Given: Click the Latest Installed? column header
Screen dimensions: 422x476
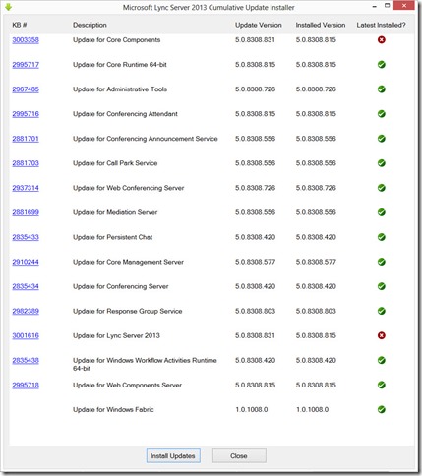Looking at the screenshot, I should pos(381,25).
